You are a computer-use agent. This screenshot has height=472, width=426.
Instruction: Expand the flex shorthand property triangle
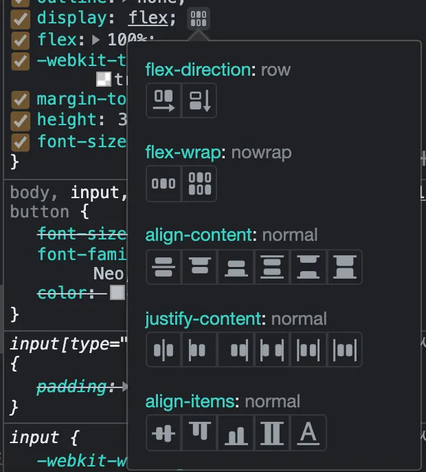96,40
